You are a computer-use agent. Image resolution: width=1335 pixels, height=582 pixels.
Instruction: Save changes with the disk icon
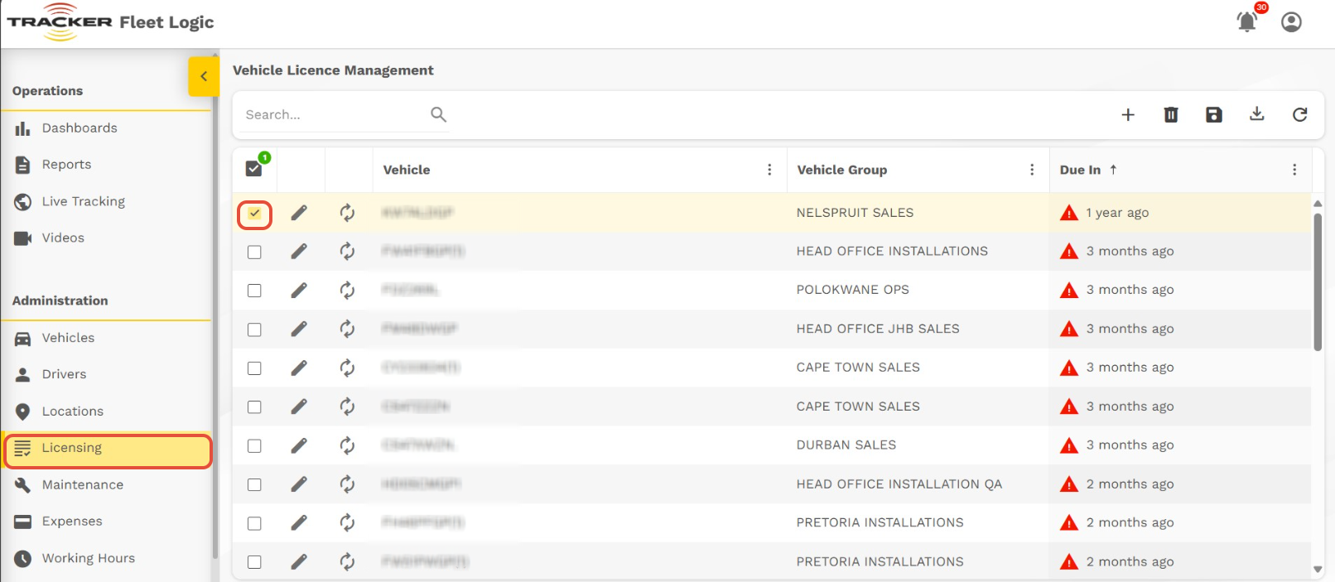[x=1214, y=114]
